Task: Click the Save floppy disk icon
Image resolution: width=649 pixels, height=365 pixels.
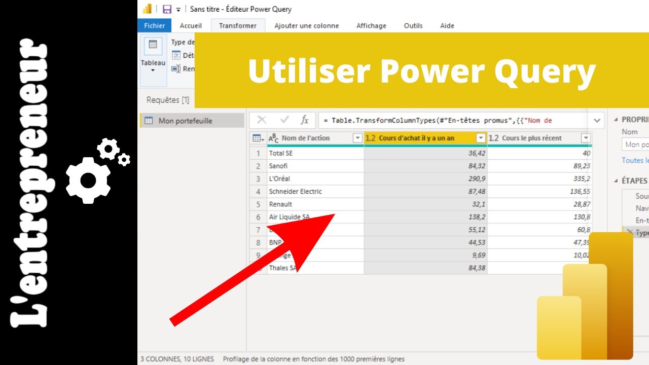Action: pos(167,9)
